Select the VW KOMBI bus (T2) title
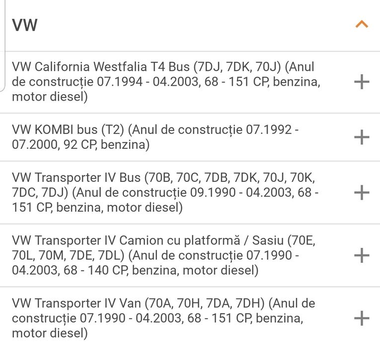380x347 pixels. tap(70, 130)
